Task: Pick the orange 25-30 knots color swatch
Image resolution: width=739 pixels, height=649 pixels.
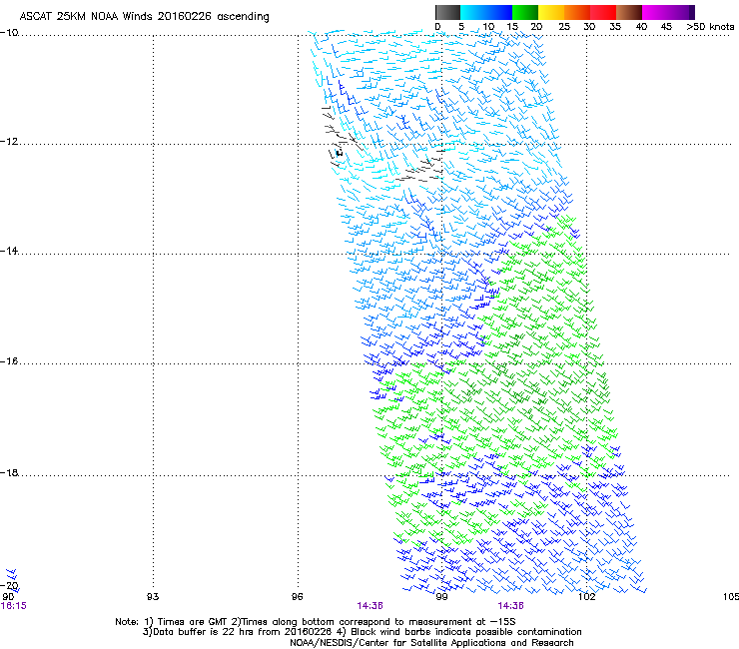Action: [577, 12]
